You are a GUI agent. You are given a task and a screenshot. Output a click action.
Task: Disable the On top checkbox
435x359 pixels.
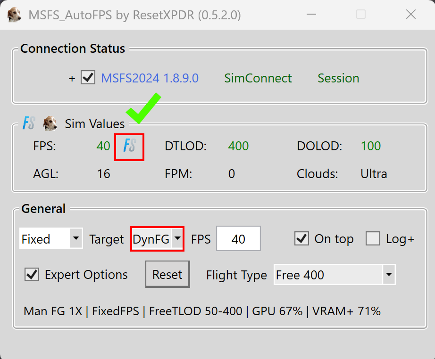click(x=301, y=238)
